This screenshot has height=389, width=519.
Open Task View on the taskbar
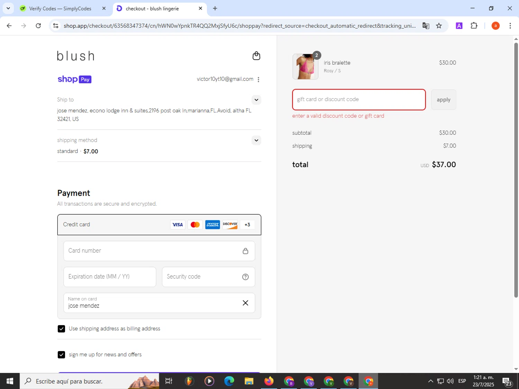[x=169, y=381]
